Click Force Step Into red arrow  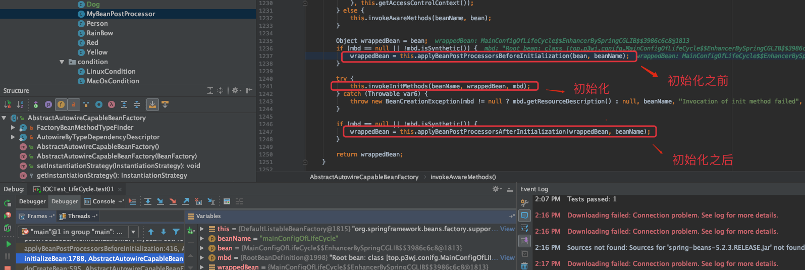pyautogui.click(x=173, y=201)
